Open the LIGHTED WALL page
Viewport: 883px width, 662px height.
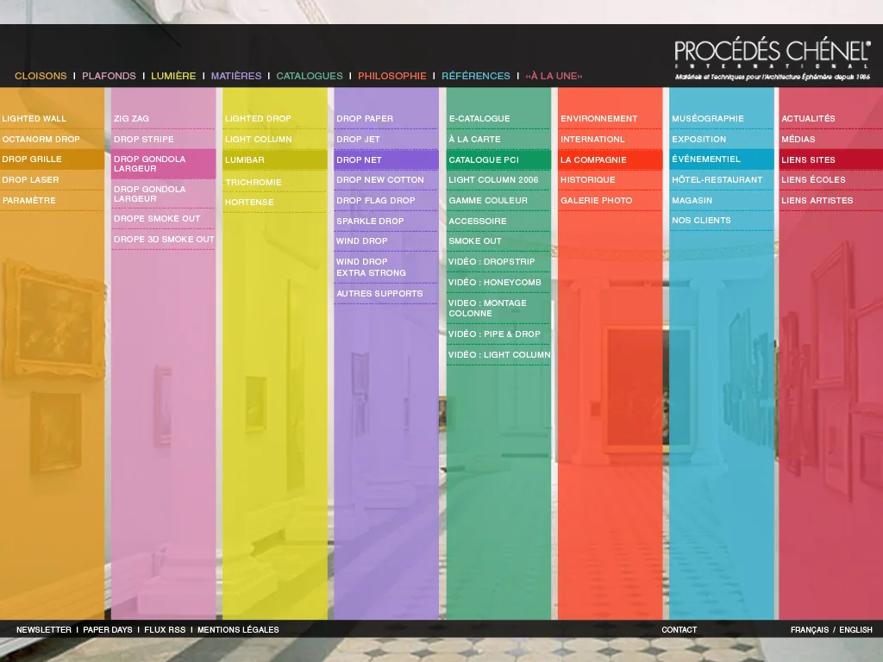pos(34,119)
